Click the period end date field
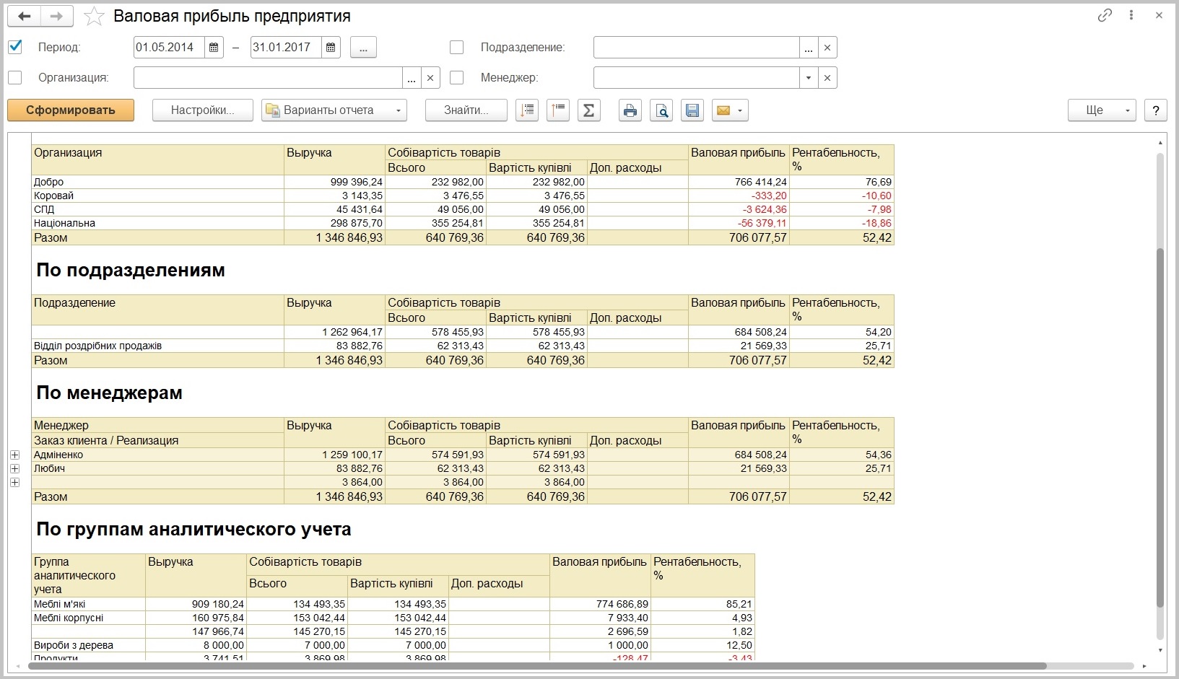This screenshot has height=679, width=1179. (x=286, y=48)
